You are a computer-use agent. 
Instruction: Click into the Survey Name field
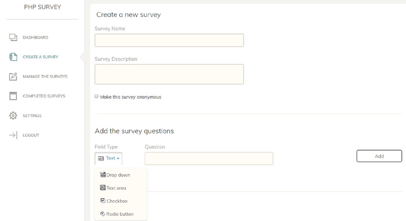click(169, 41)
